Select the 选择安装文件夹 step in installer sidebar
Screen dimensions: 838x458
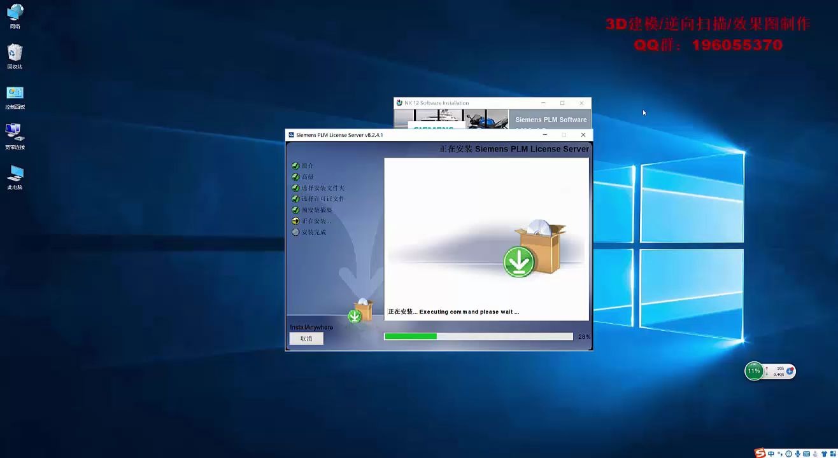tap(323, 188)
